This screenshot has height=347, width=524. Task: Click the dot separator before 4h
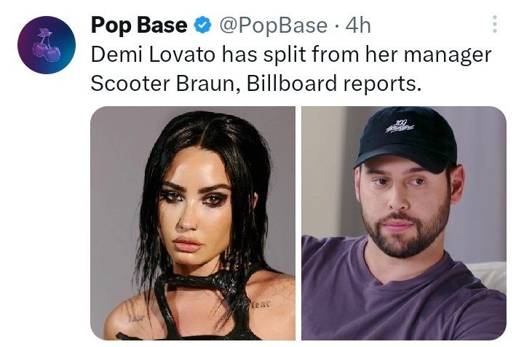coord(337,26)
